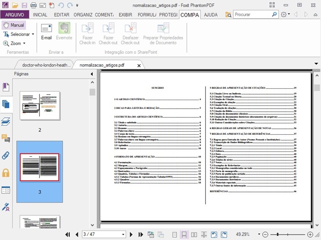Go to the next page
Screen dimensions: 321x240
[x=131, y=234]
